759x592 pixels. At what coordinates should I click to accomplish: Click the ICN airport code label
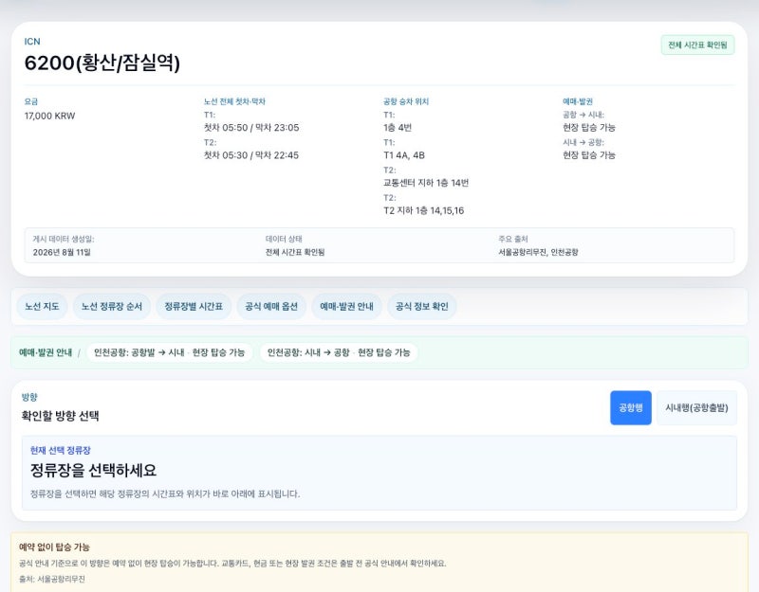pos(32,42)
